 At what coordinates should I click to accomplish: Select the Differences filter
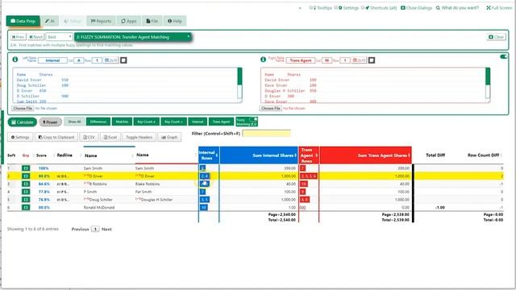[x=98, y=122]
